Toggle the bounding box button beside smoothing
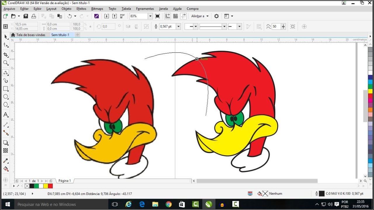374x210 pixels. coord(293,27)
